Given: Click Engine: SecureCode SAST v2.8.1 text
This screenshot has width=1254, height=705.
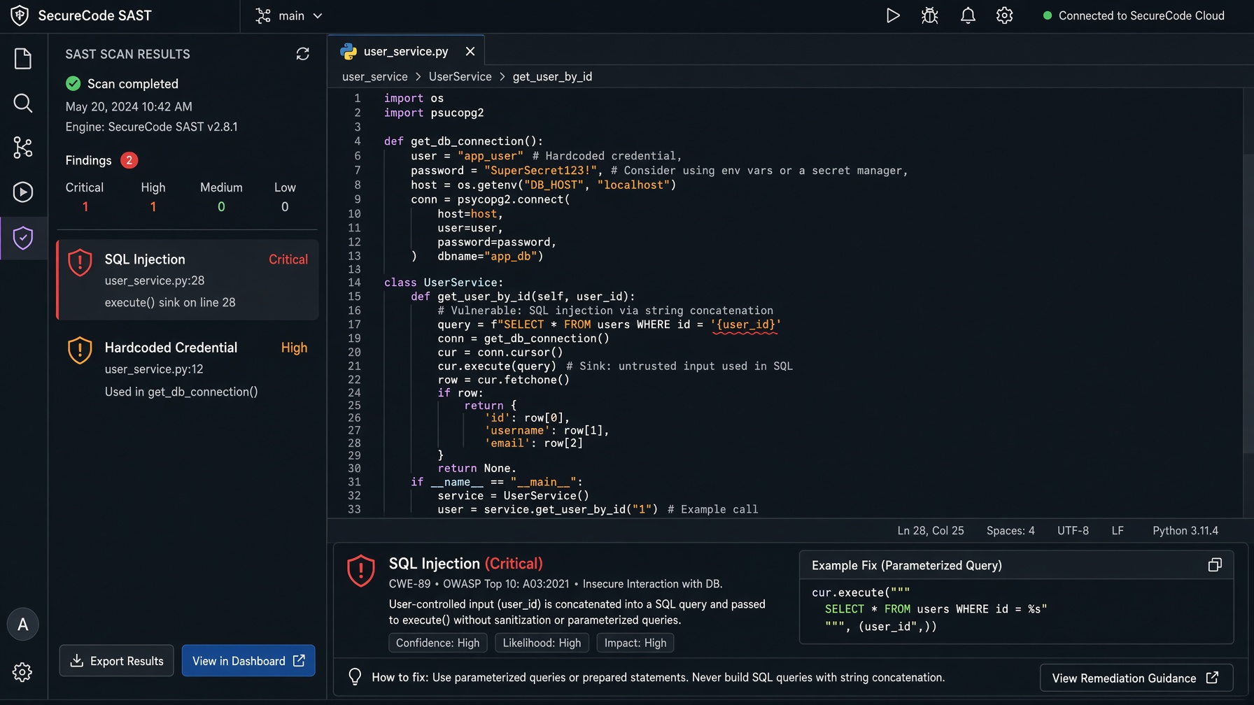Looking at the screenshot, I should pos(151,127).
